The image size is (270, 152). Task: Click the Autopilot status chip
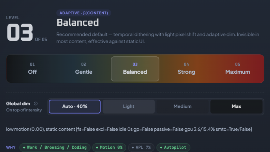click(173, 148)
